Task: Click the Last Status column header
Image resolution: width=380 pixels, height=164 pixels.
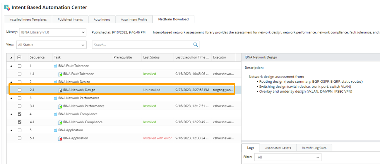Action: coord(157,57)
